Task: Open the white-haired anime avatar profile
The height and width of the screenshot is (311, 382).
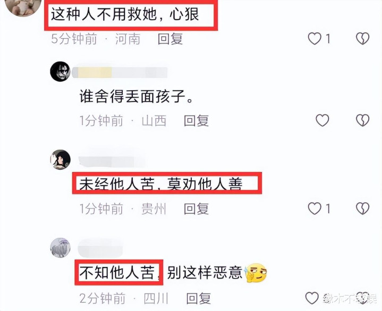Action: click(x=60, y=248)
